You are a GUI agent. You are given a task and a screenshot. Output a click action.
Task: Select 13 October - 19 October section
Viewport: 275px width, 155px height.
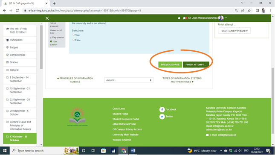[x=20, y=138]
